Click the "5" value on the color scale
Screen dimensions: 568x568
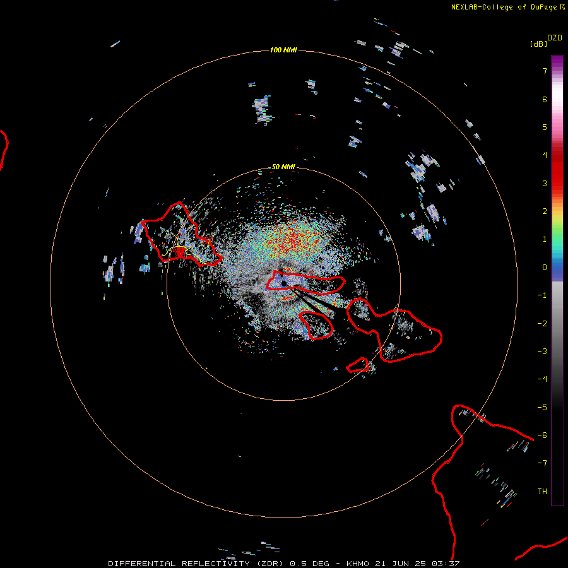tap(545, 127)
